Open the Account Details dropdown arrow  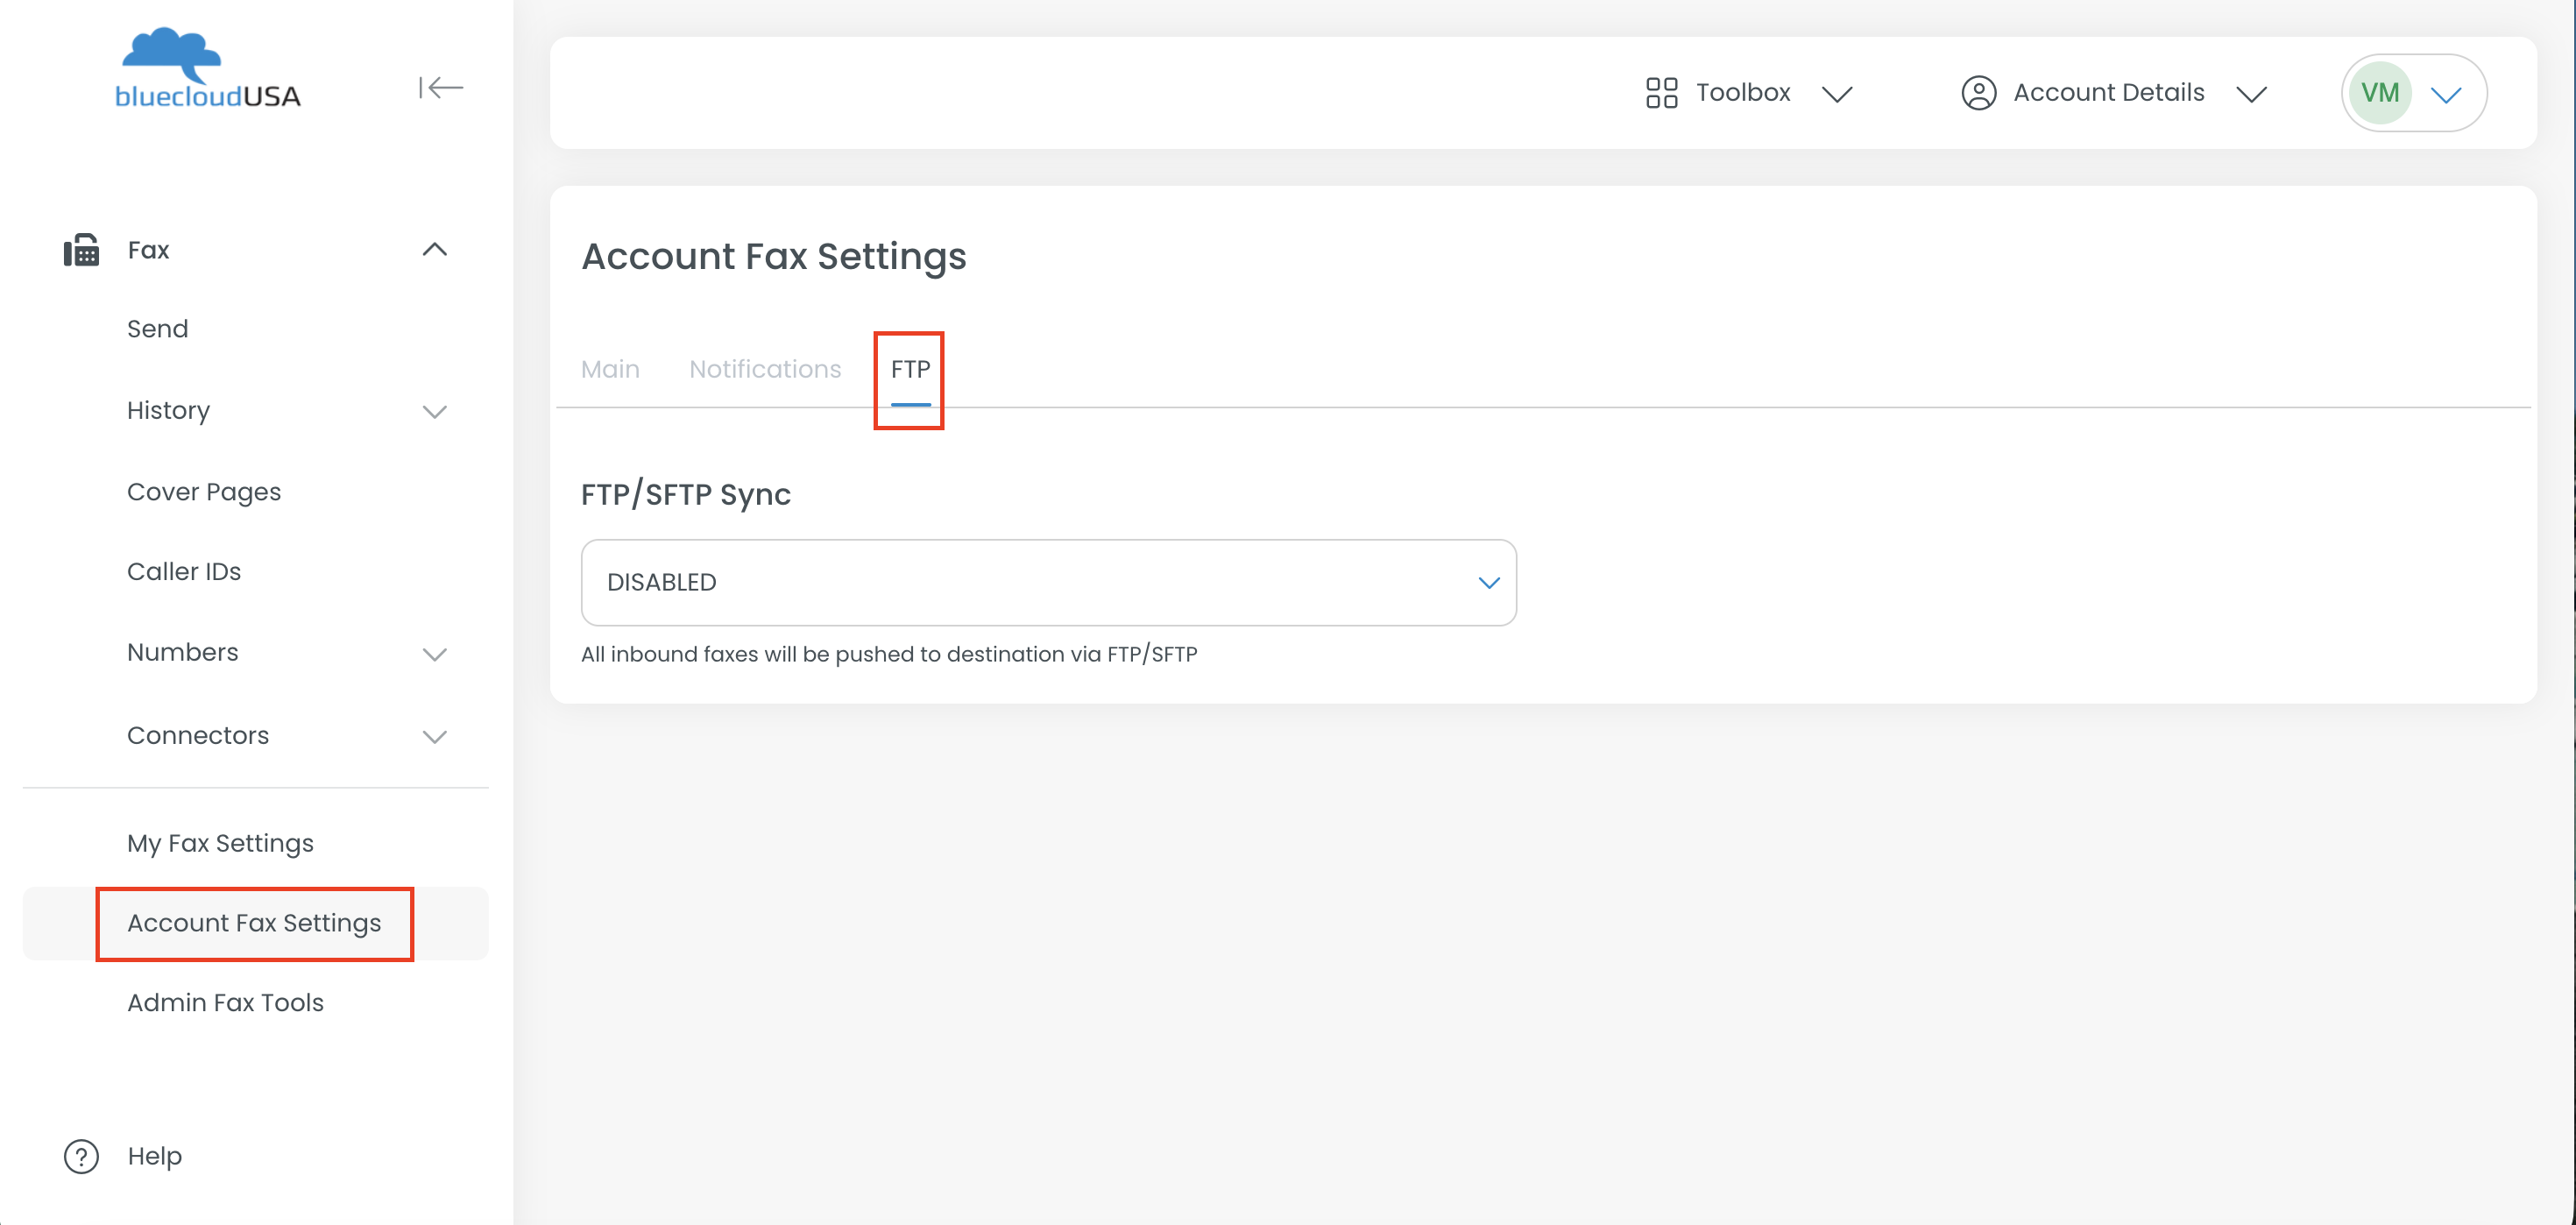[x=2251, y=94]
